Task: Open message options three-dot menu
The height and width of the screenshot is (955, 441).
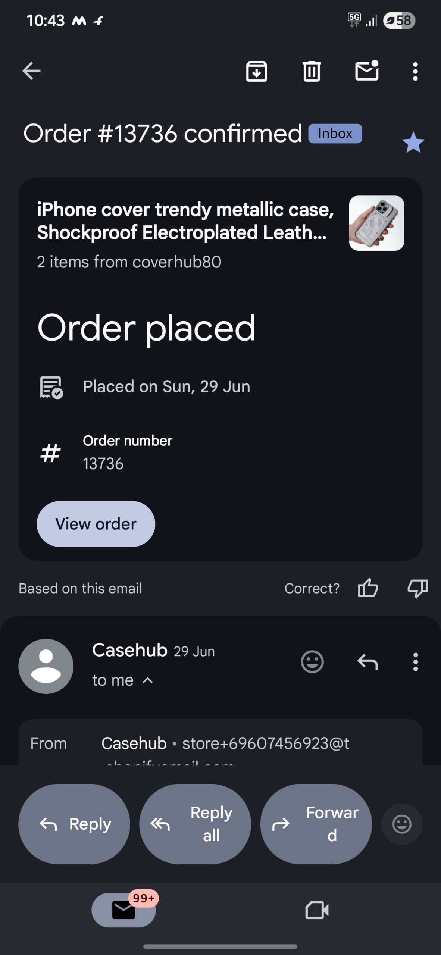Action: pos(415,662)
